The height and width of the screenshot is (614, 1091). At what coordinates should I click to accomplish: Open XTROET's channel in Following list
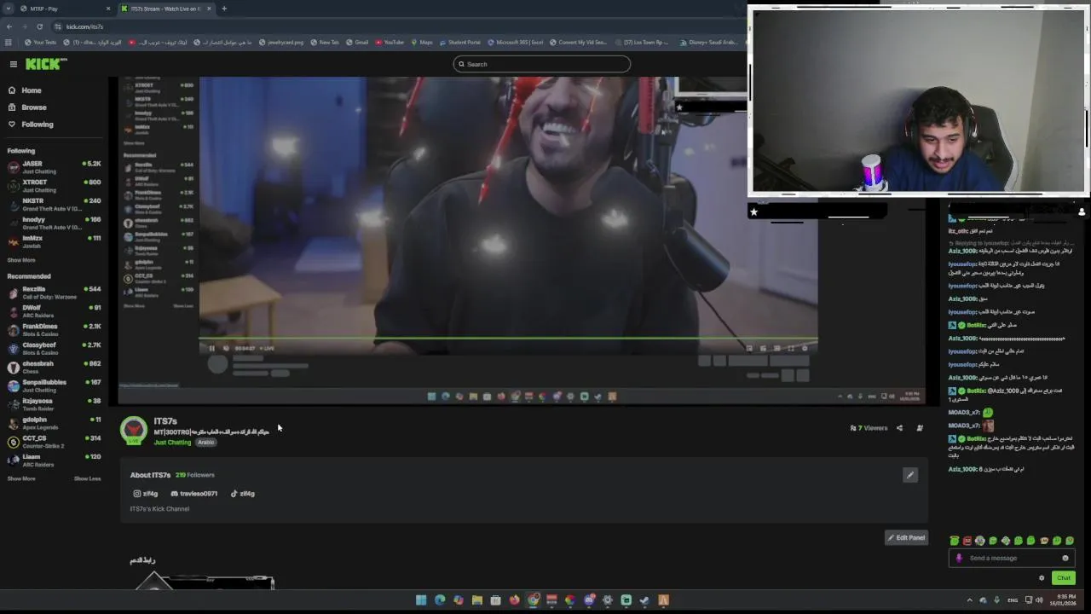pos(55,185)
